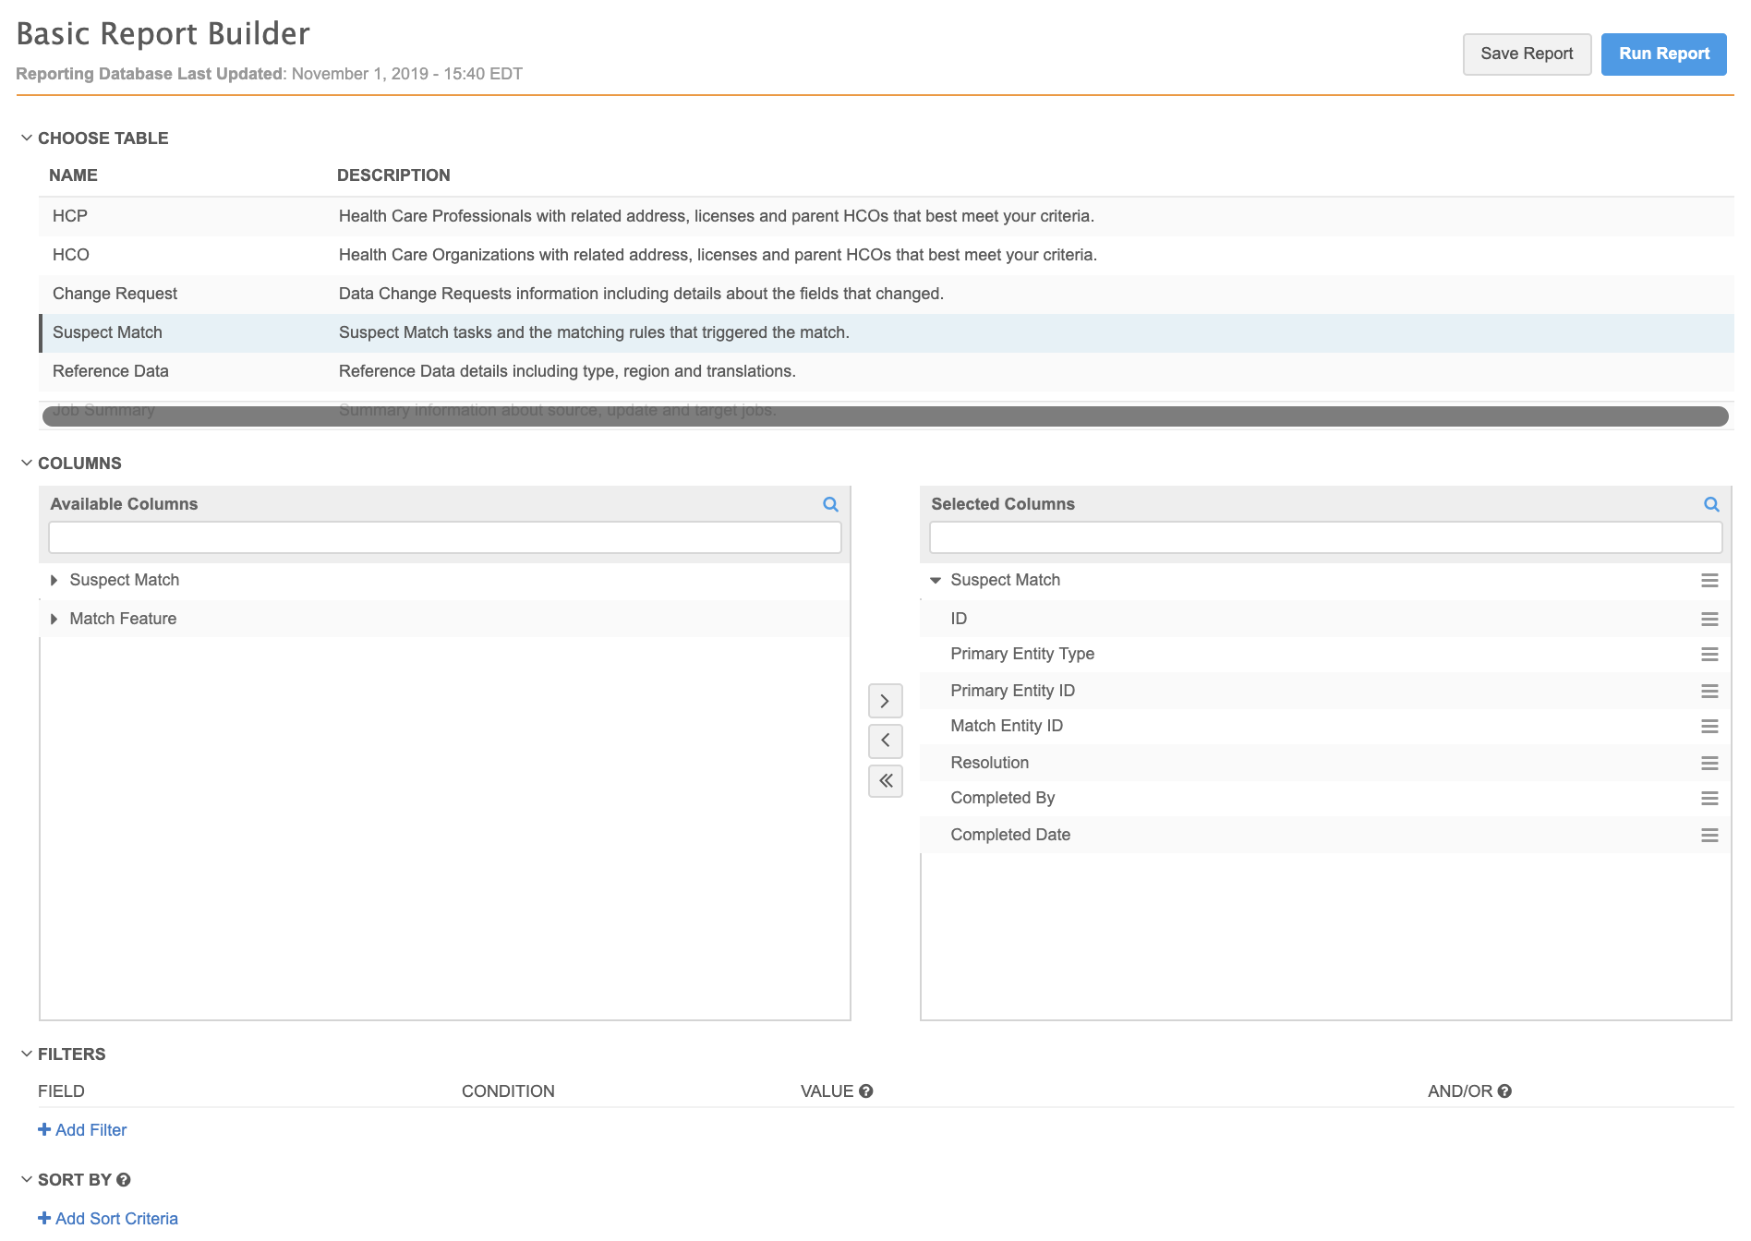Expand the Match Feature tree node

54,619
